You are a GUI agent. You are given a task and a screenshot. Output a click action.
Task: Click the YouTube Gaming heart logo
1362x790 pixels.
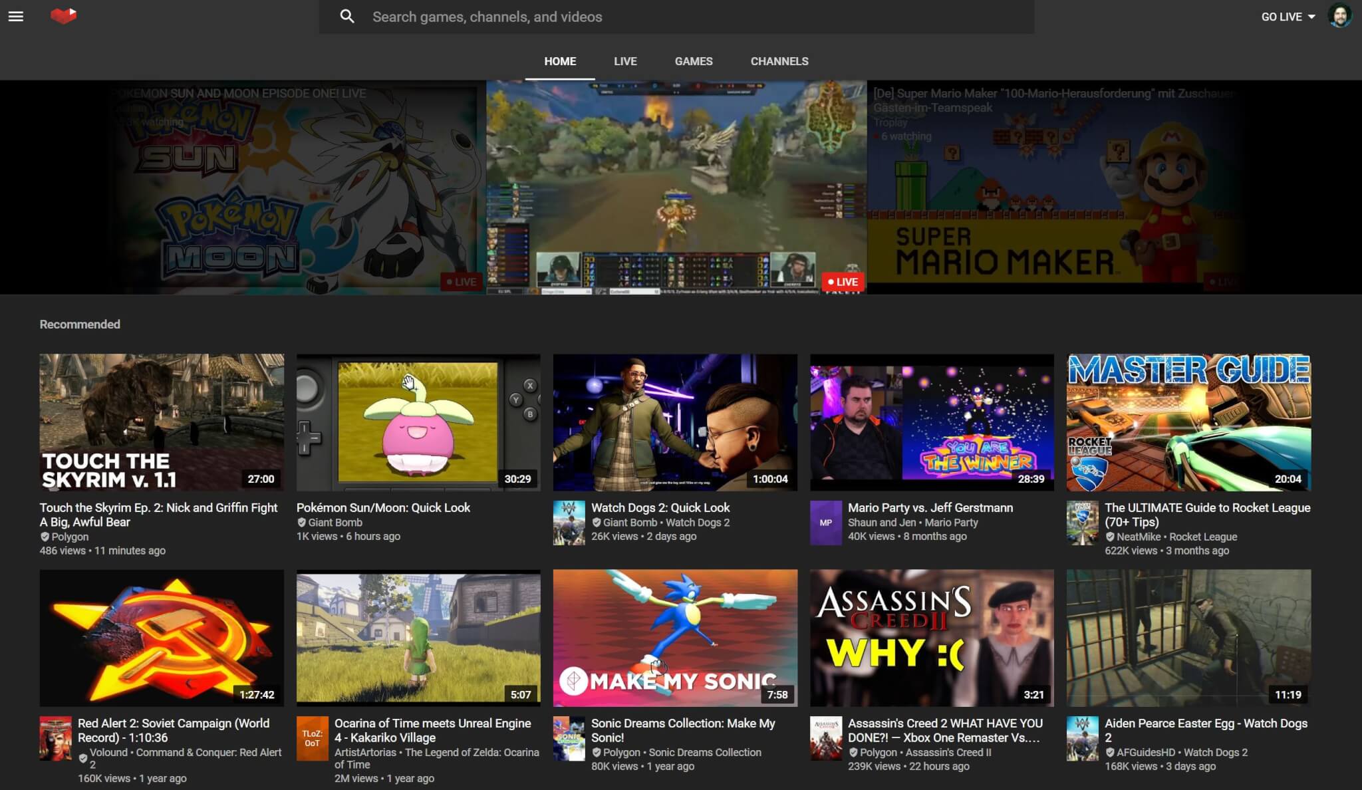[x=64, y=15]
